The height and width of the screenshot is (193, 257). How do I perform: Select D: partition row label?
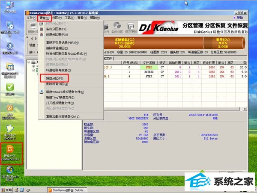107,77
